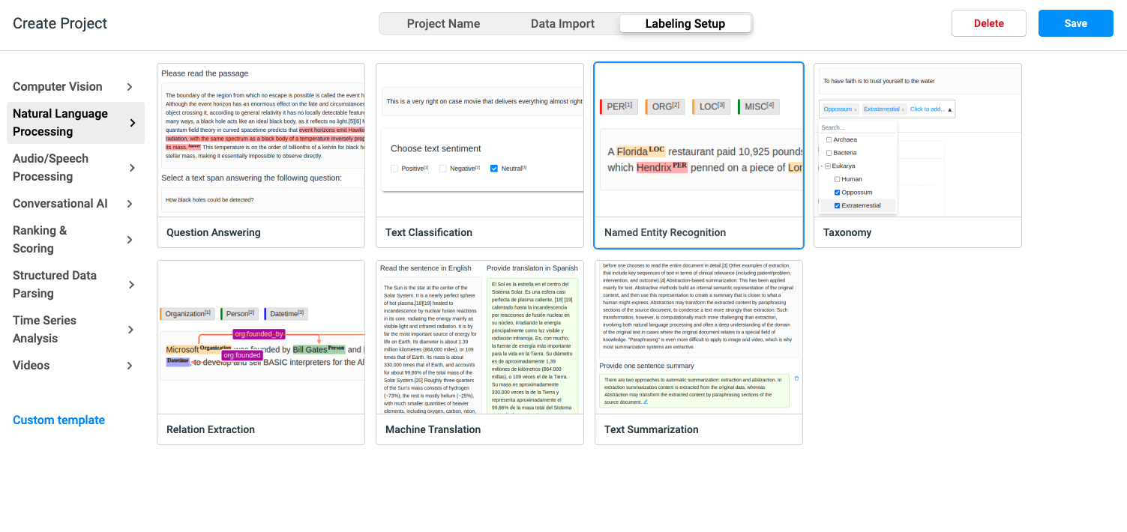Uncheck the Oppossum taxonomy checkbox
Image resolution: width=1127 pixels, height=532 pixels.
(x=838, y=193)
